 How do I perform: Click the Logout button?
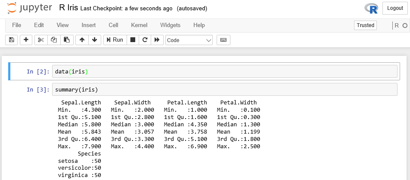click(x=395, y=8)
